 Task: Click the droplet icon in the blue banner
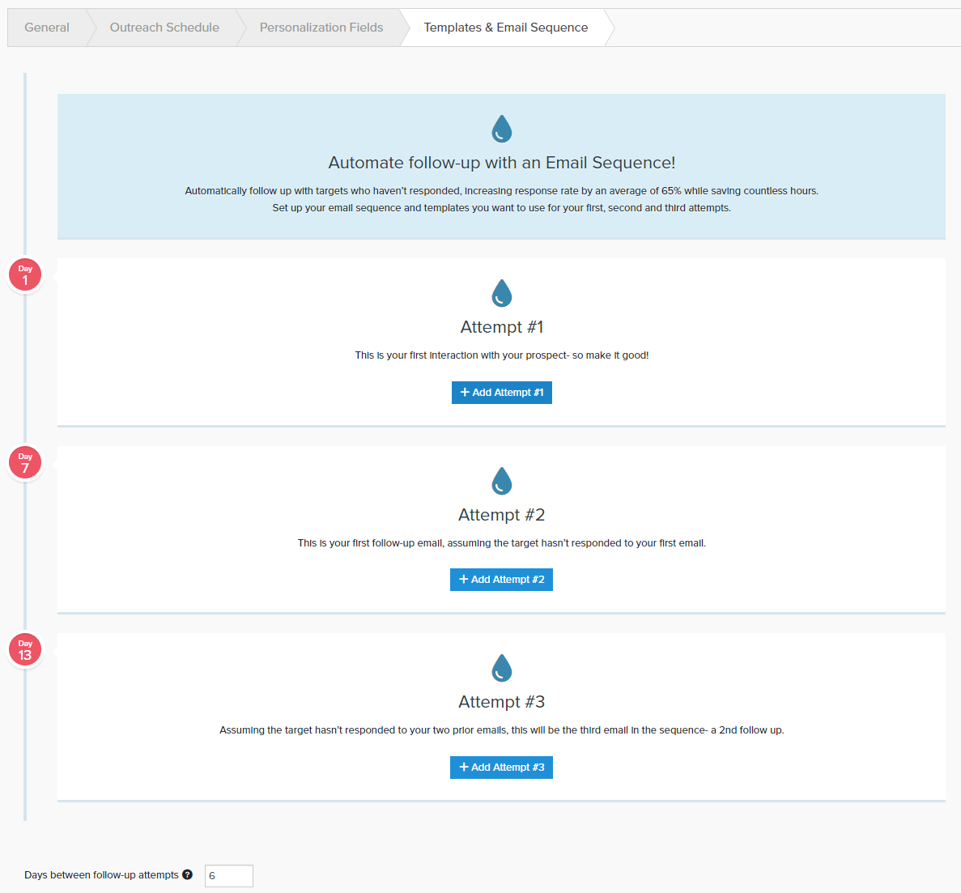(x=501, y=128)
